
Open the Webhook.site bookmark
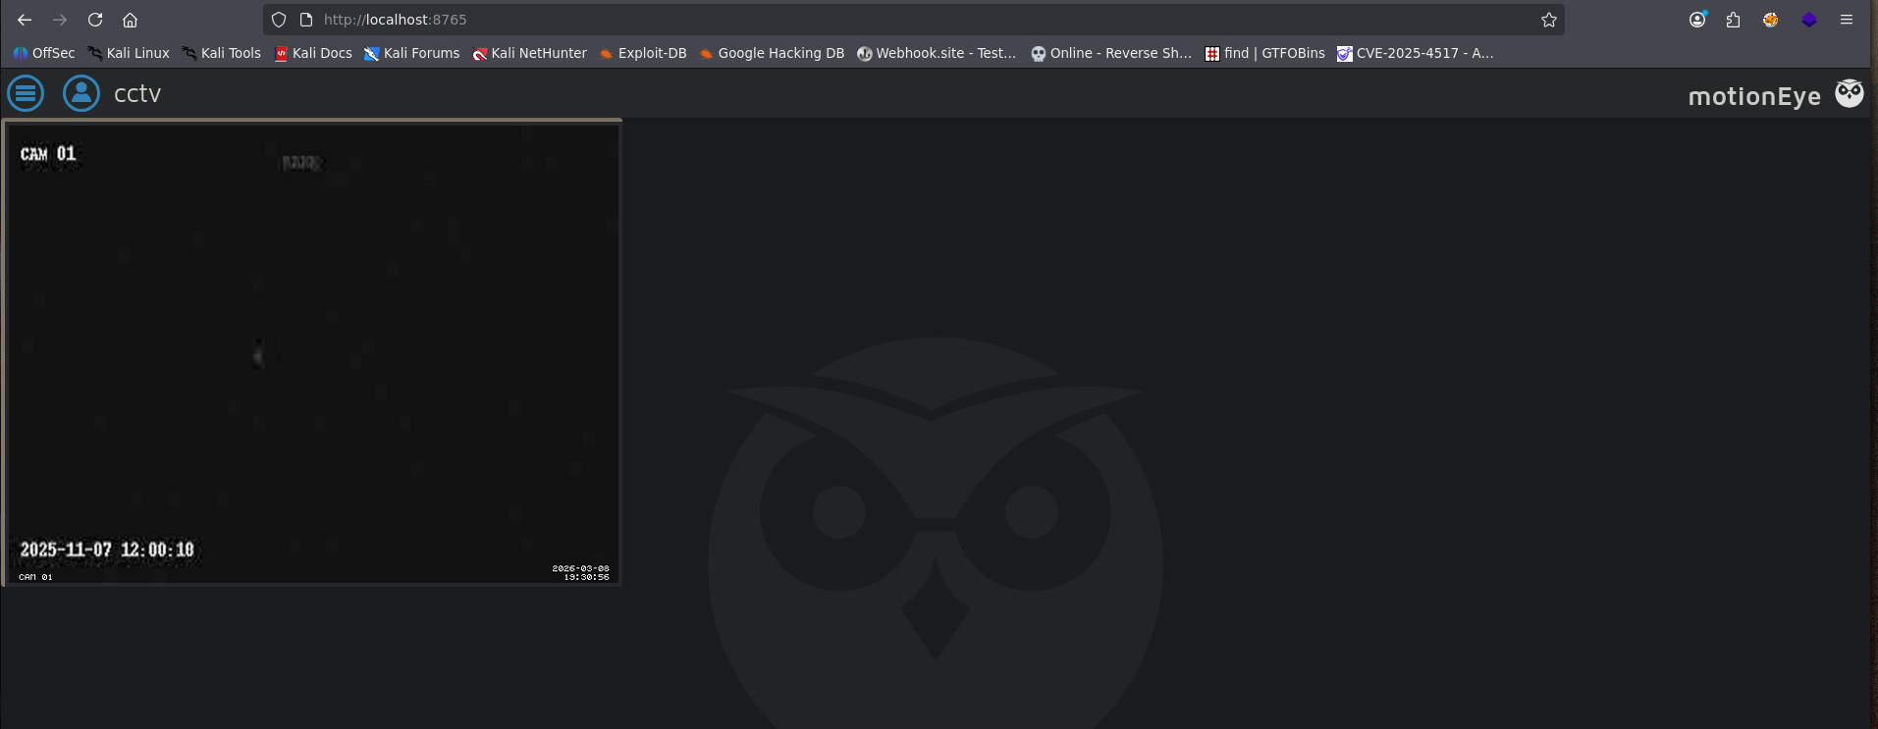[937, 53]
